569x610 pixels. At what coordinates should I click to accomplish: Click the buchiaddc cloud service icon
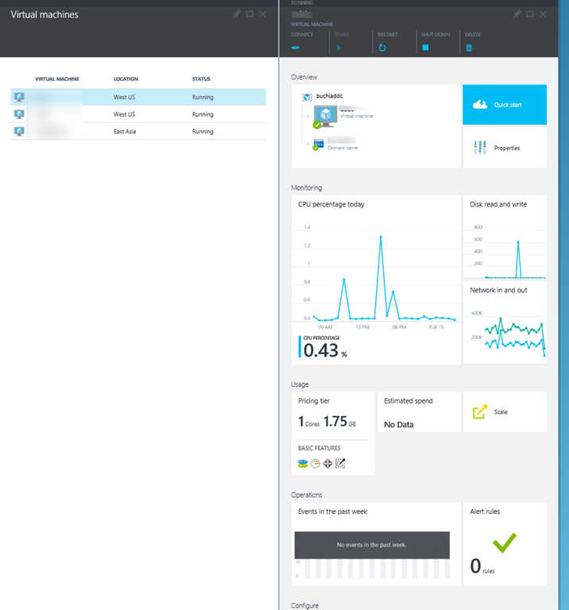[x=307, y=97]
